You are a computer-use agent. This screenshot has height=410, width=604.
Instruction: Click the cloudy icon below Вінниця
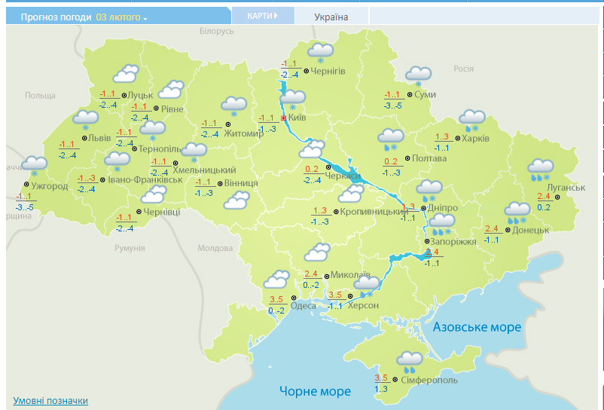coord(236,200)
